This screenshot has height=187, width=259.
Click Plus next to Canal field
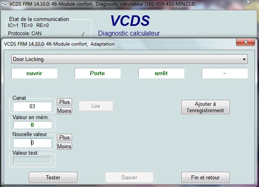[65, 102]
